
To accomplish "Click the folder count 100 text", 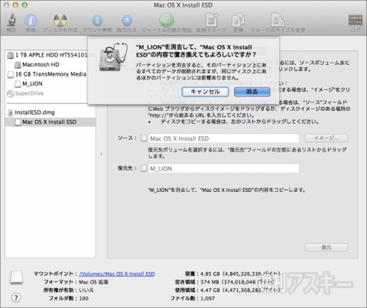I will [84, 298].
